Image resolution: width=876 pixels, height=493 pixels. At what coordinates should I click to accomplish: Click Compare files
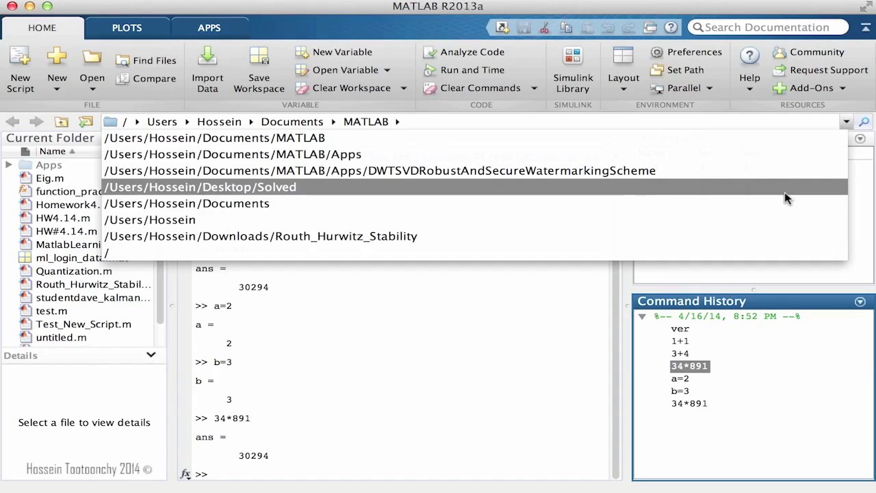(146, 78)
